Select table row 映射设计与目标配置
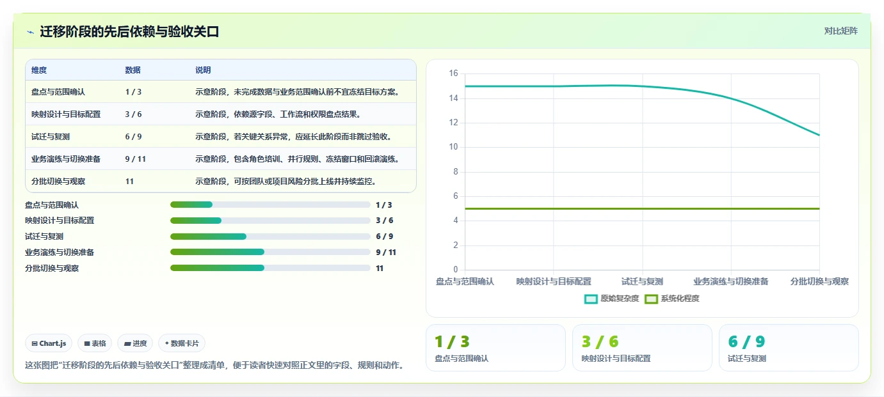This screenshot has width=884, height=397. tap(221, 114)
